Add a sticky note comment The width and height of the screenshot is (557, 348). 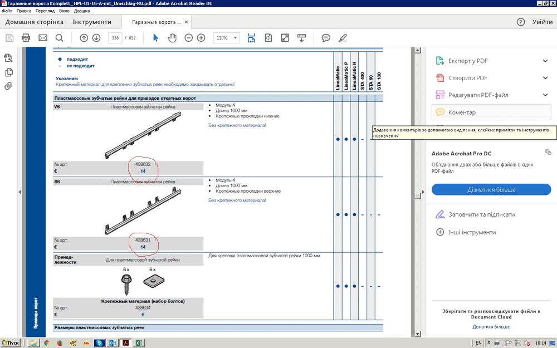[326, 38]
